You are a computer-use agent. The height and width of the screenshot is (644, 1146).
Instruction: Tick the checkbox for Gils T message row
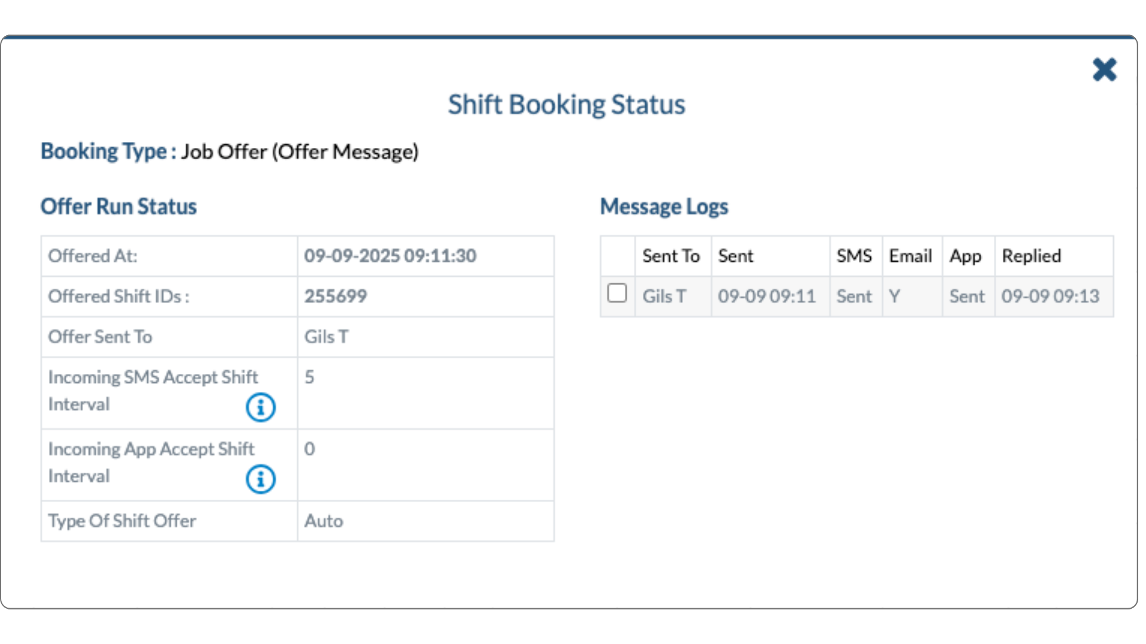click(617, 293)
